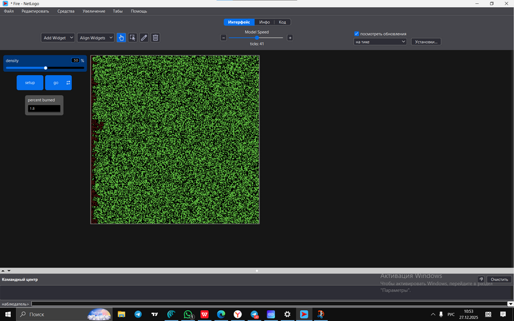Open the Add Widget dropdown

tap(58, 38)
